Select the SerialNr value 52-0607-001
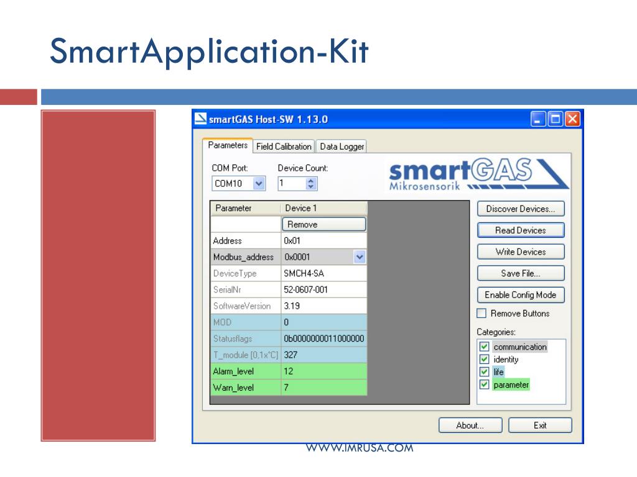 [x=323, y=289]
